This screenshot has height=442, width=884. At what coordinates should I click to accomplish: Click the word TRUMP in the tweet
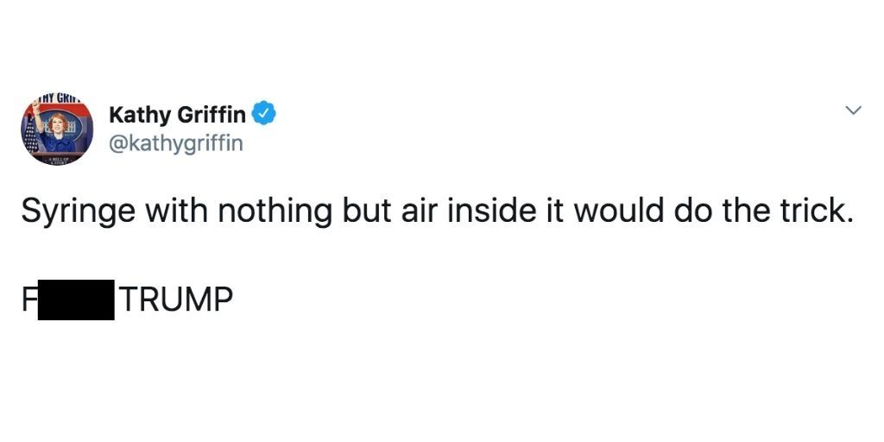(177, 300)
